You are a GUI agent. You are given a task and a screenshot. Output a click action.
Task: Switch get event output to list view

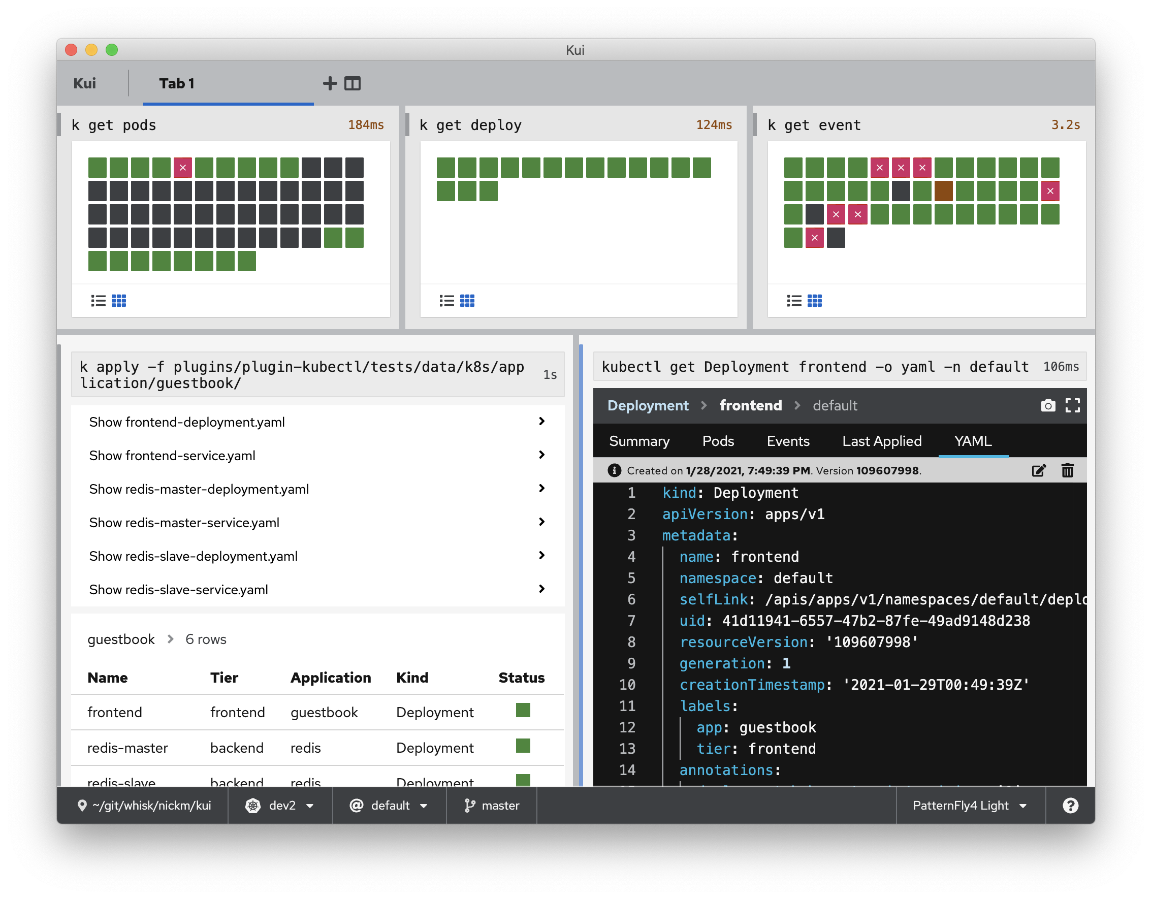click(x=794, y=301)
